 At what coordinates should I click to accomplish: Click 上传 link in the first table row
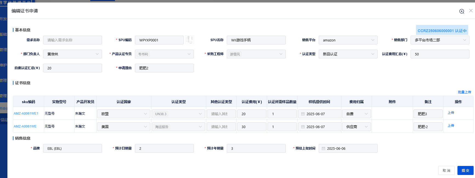click(451, 113)
